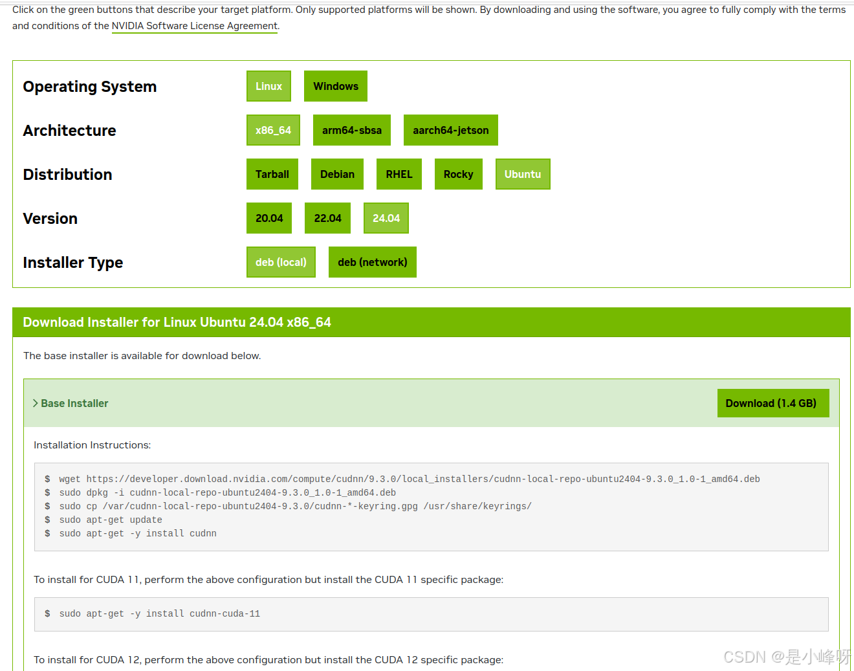The height and width of the screenshot is (671, 854).
Task: Click the 'To install for CUDA 12' sentence
Action: point(268,660)
